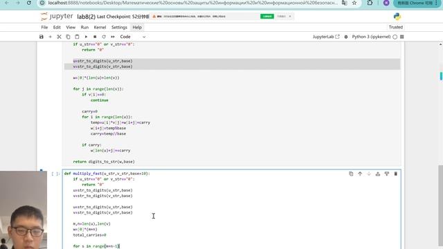Cut the selected cell with the scissors icon
443x249 pixels.
click(x=59, y=37)
